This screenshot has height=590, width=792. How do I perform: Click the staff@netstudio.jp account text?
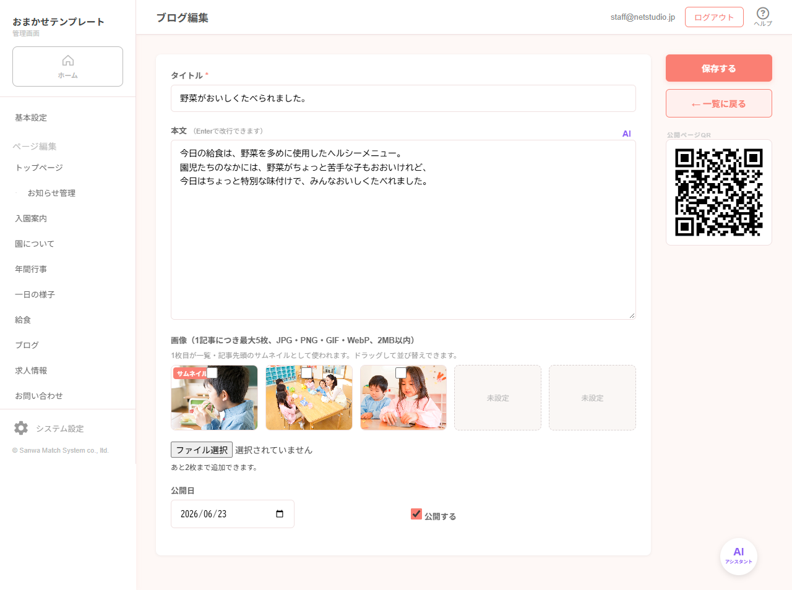point(642,17)
